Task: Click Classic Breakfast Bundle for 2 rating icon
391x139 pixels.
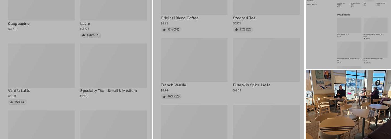Action: 365,63
